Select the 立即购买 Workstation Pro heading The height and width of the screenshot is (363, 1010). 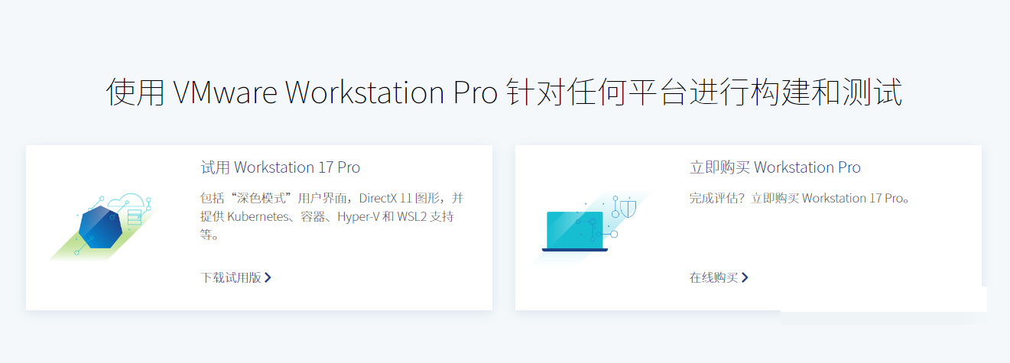pos(775,167)
